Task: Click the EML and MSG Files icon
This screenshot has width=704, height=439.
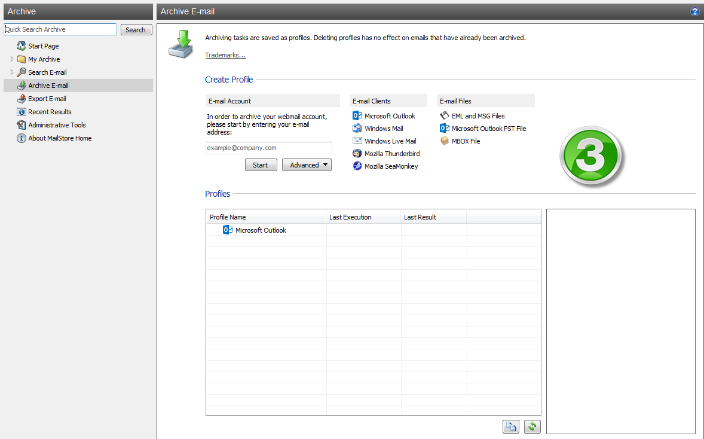Action: (445, 115)
